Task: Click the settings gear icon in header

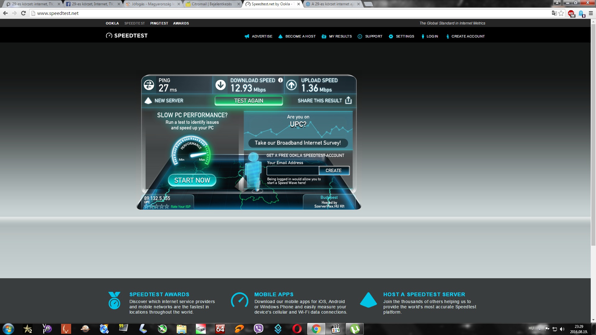Action: tap(391, 36)
